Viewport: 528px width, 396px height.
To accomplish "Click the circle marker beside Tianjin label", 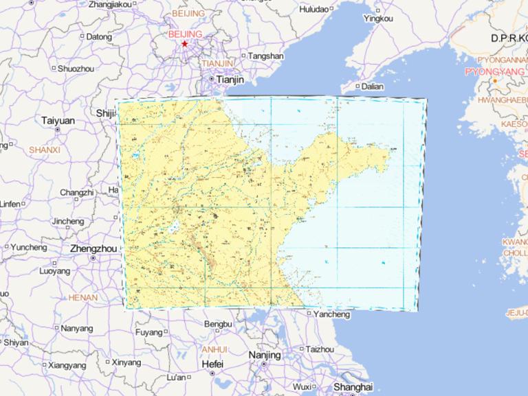I will pos(212,80).
